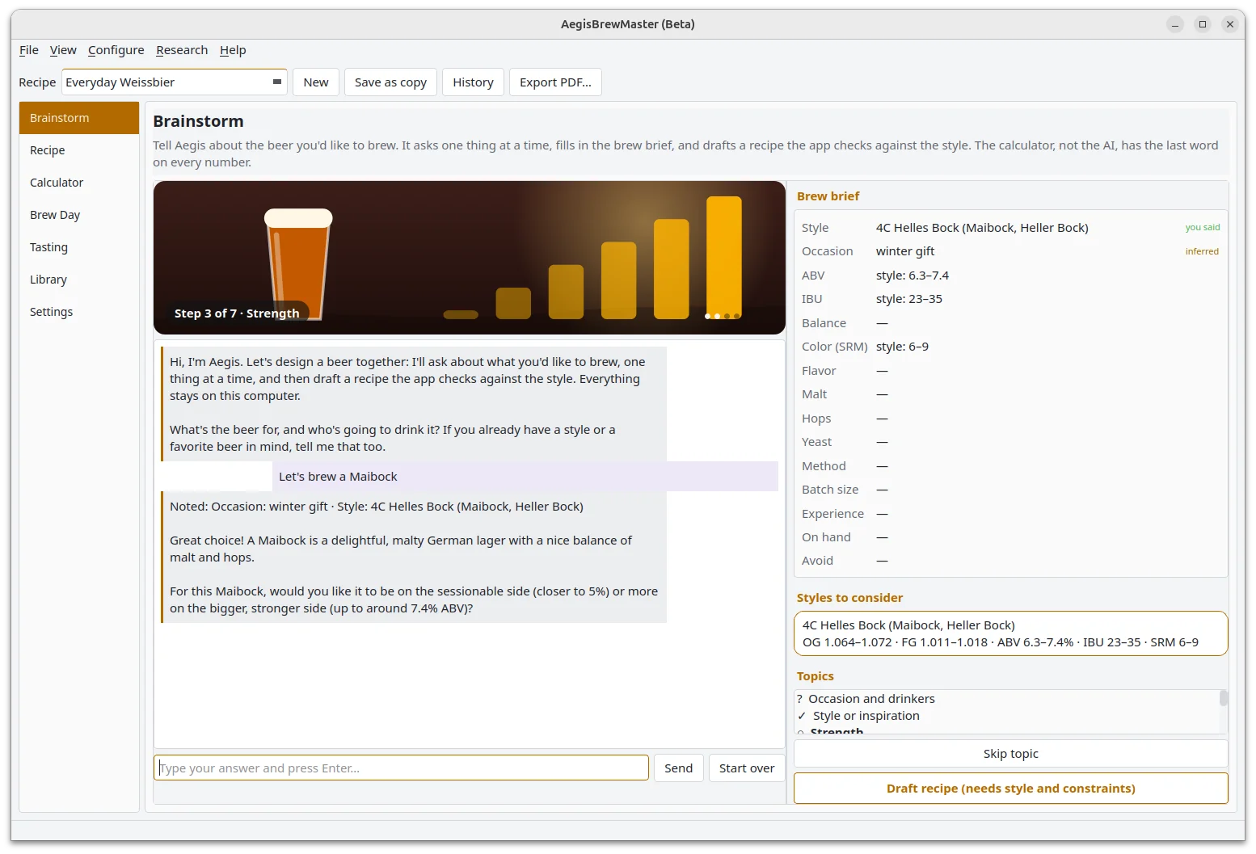Open the Research menu
1256x854 pixels.
click(x=182, y=50)
